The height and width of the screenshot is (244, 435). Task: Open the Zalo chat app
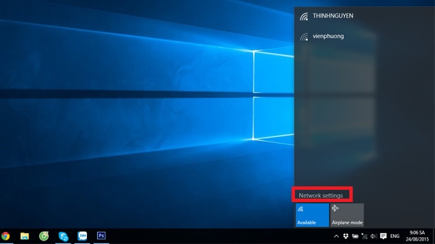click(82, 236)
